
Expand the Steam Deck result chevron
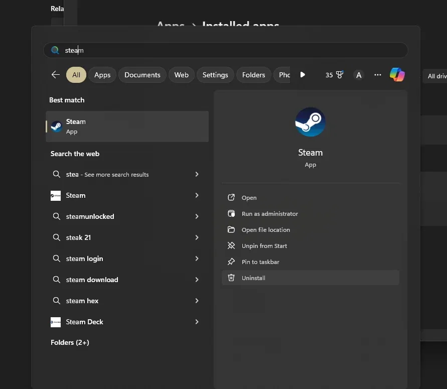click(x=197, y=322)
